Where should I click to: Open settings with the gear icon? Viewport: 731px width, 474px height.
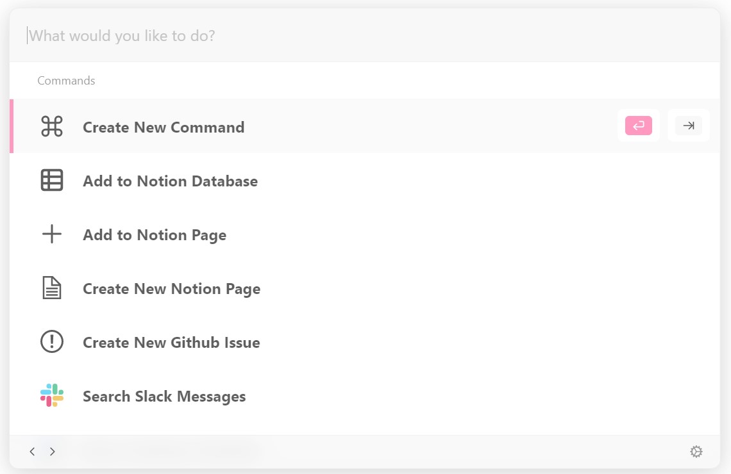pyautogui.click(x=696, y=452)
